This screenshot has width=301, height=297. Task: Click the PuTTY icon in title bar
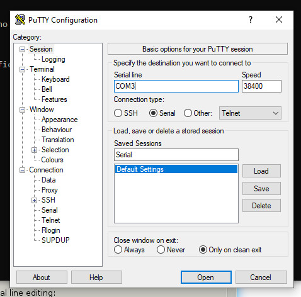(x=20, y=20)
